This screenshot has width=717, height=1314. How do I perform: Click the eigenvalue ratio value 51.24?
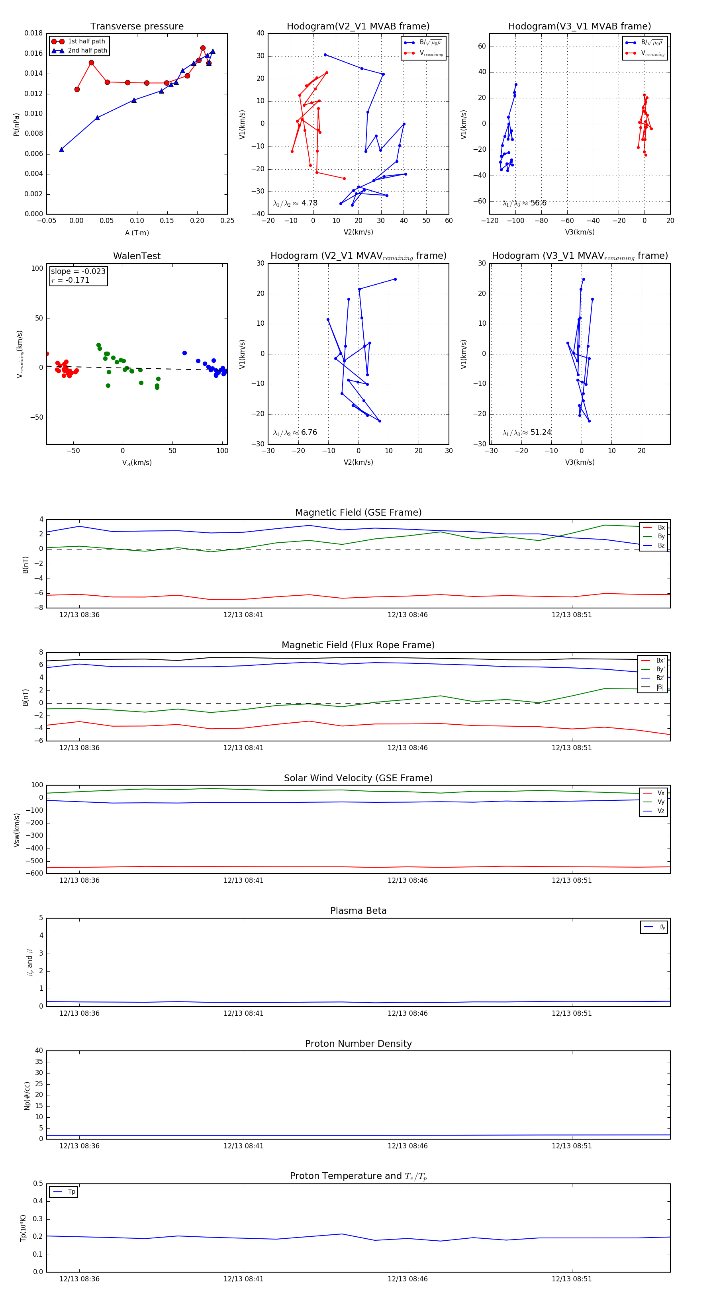point(541,432)
